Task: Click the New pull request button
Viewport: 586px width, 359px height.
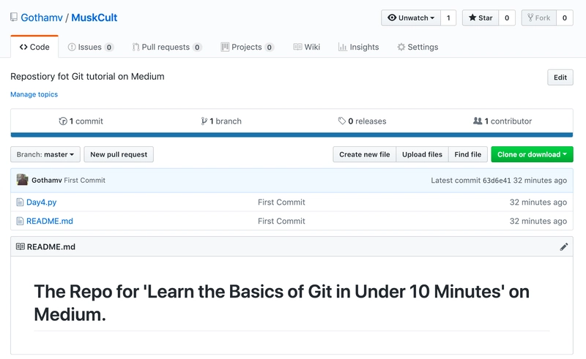Action: [119, 154]
